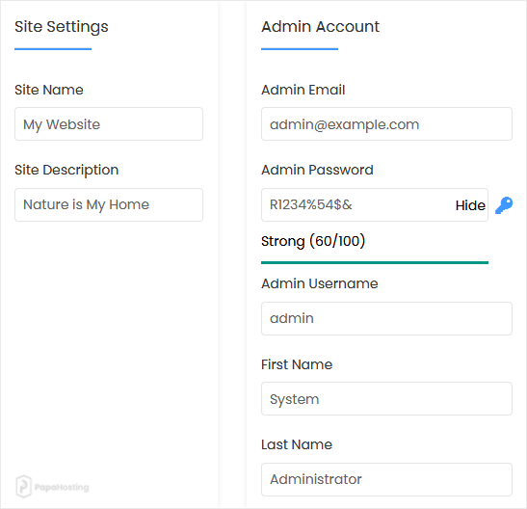Click the PapaHosting logo watermark

52,487
